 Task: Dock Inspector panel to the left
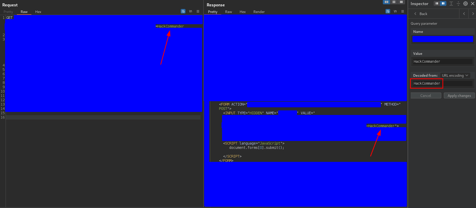(437, 4)
